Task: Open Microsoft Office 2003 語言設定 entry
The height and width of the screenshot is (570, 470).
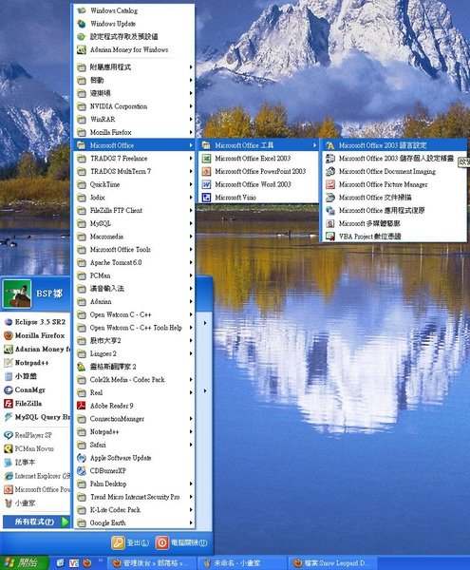Action: click(x=394, y=145)
